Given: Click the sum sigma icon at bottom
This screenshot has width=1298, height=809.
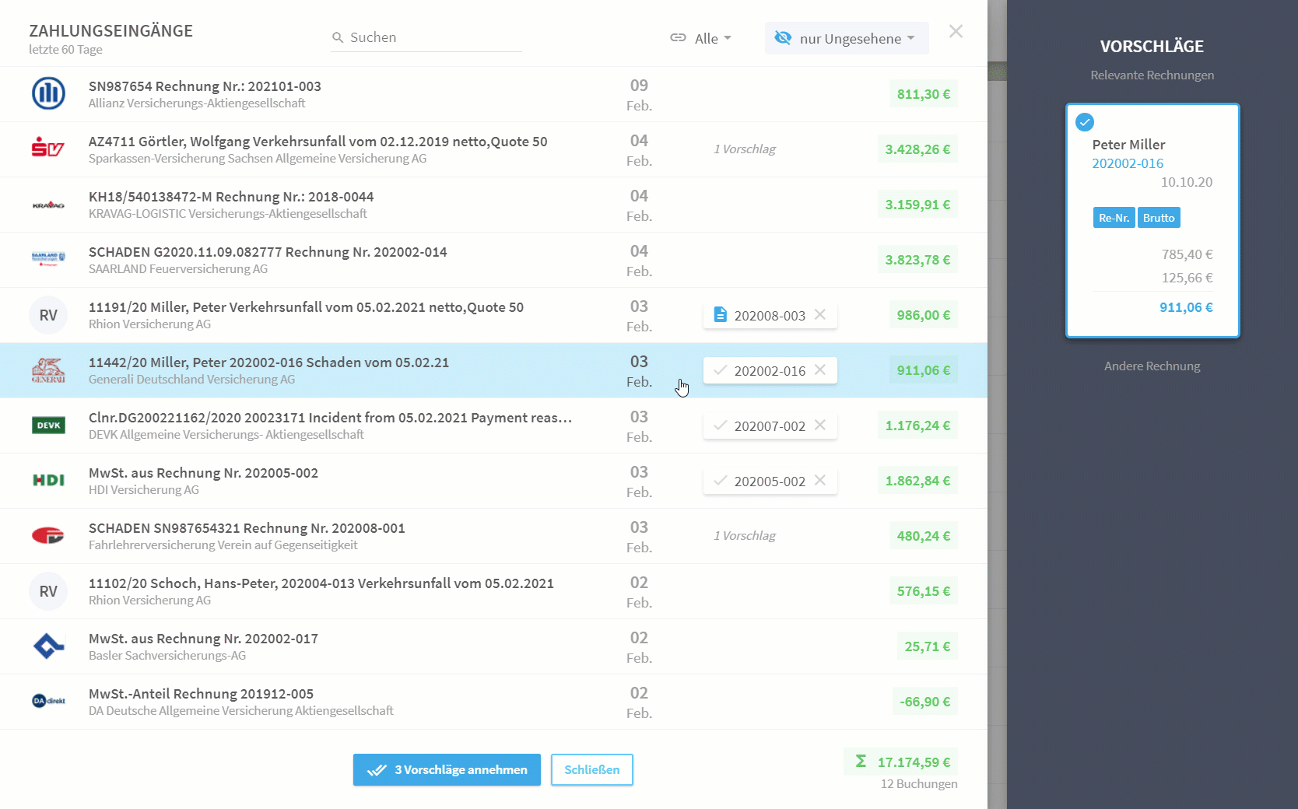Looking at the screenshot, I should (x=861, y=762).
